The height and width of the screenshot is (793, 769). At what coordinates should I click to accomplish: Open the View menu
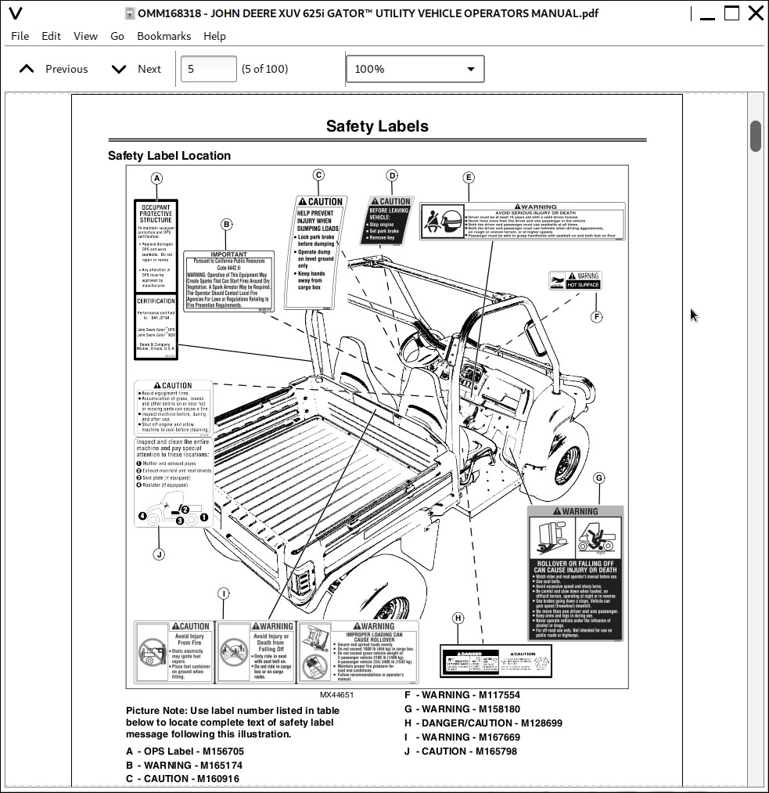point(85,36)
